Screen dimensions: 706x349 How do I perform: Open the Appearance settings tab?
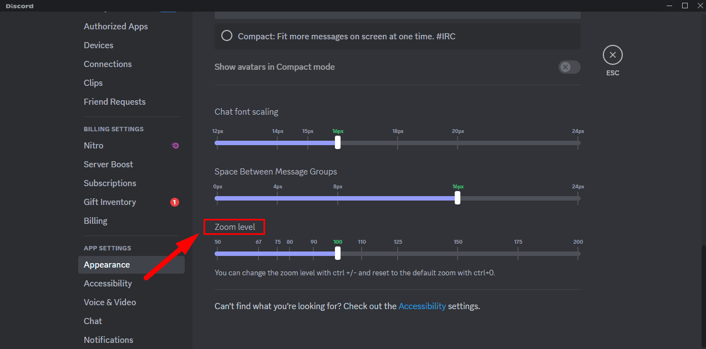[x=106, y=265]
